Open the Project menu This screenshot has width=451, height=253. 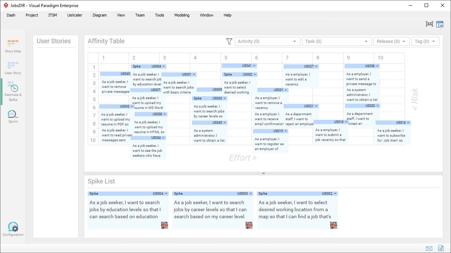[x=32, y=15]
